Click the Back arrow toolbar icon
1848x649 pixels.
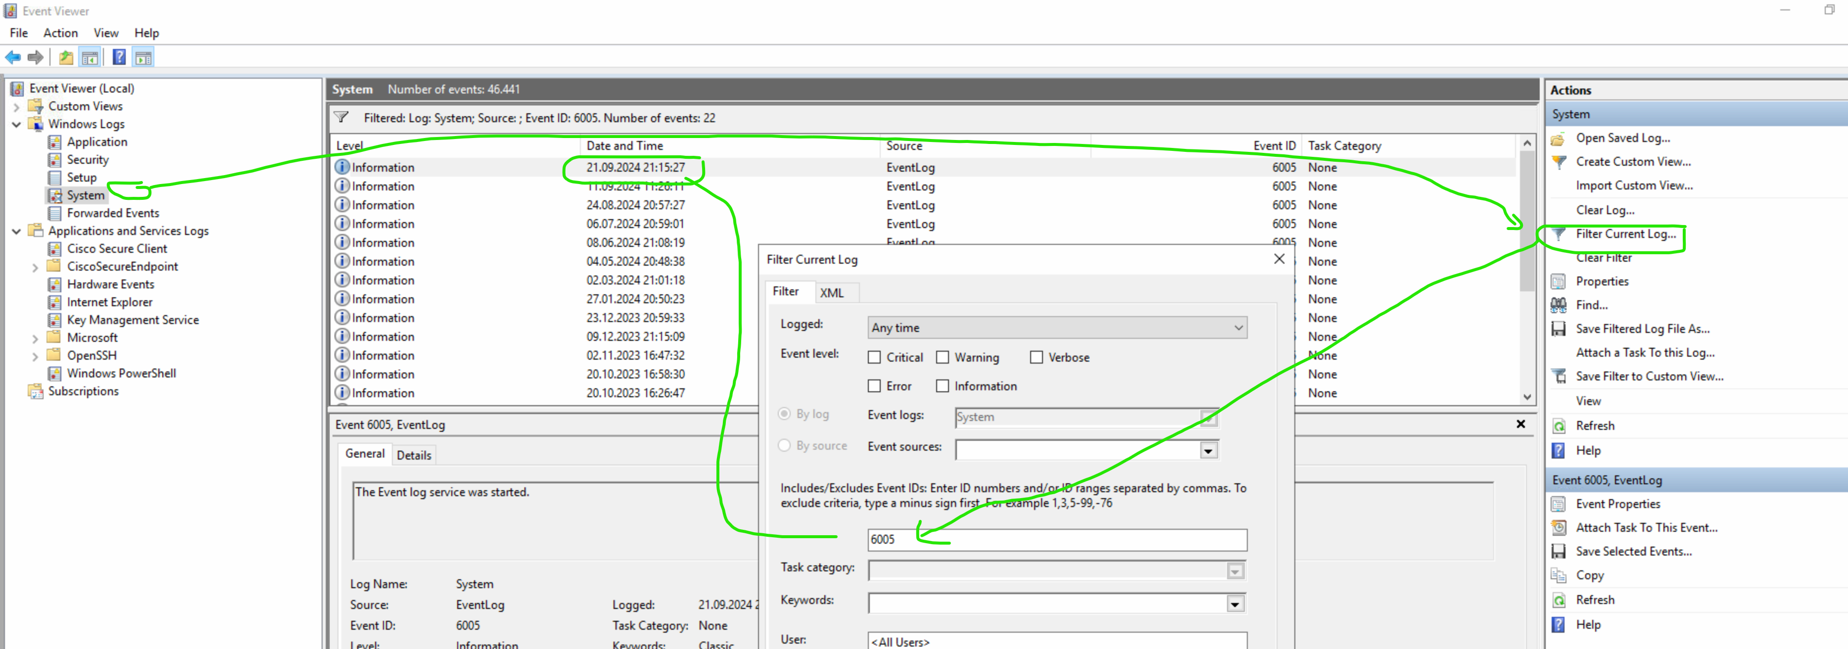point(13,57)
